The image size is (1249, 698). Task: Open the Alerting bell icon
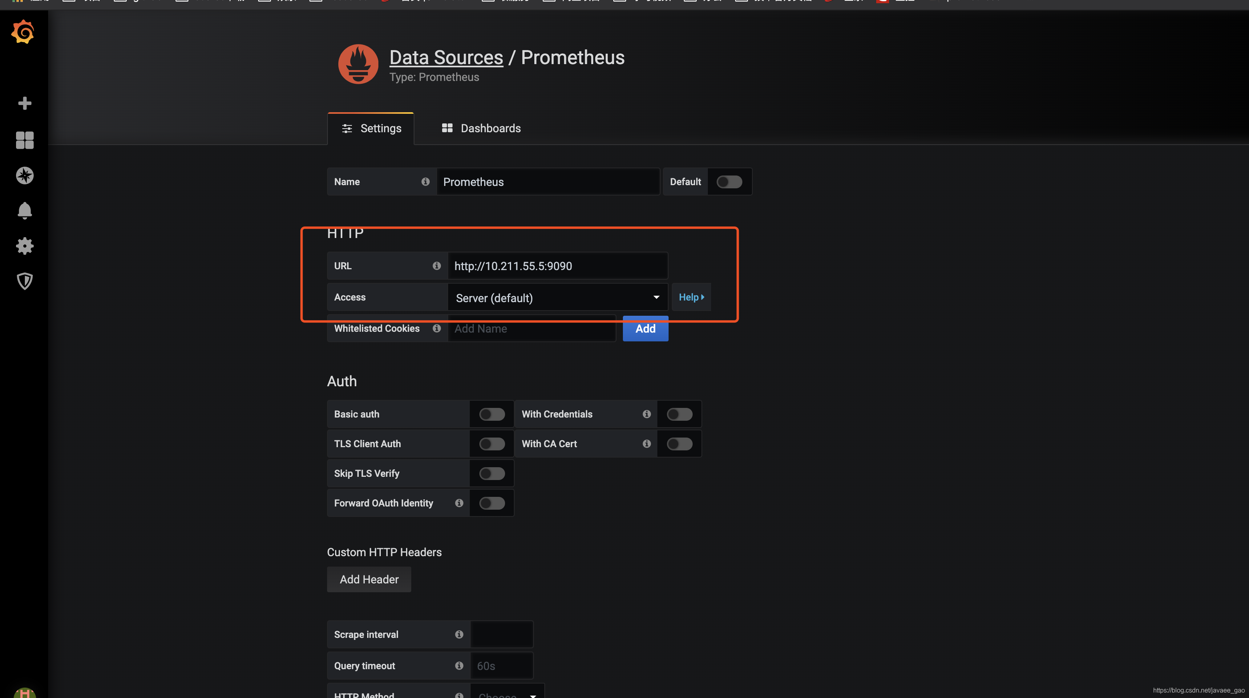pos(24,211)
